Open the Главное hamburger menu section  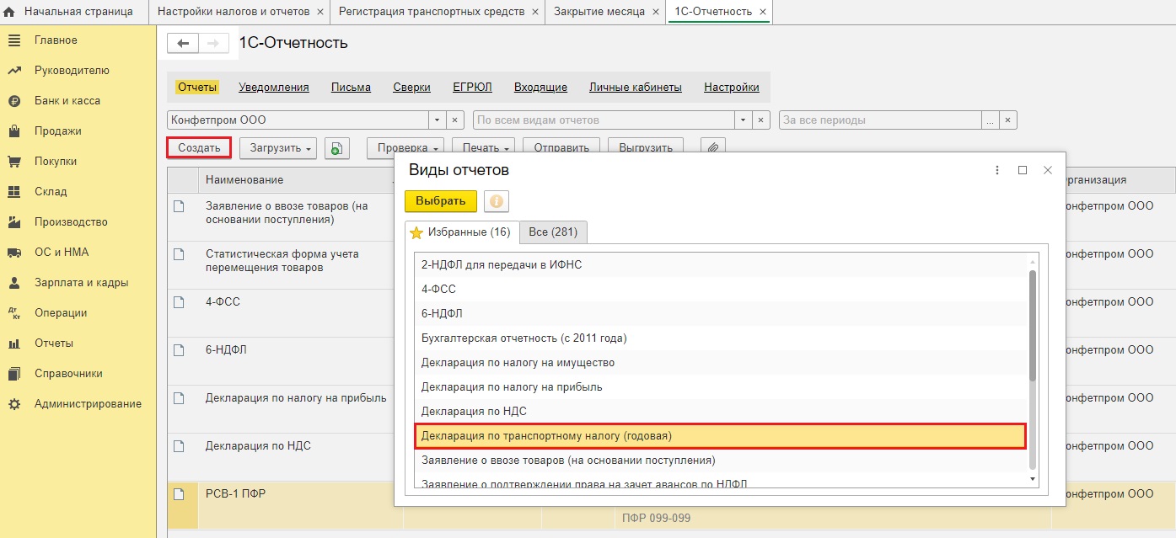coord(56,40)
